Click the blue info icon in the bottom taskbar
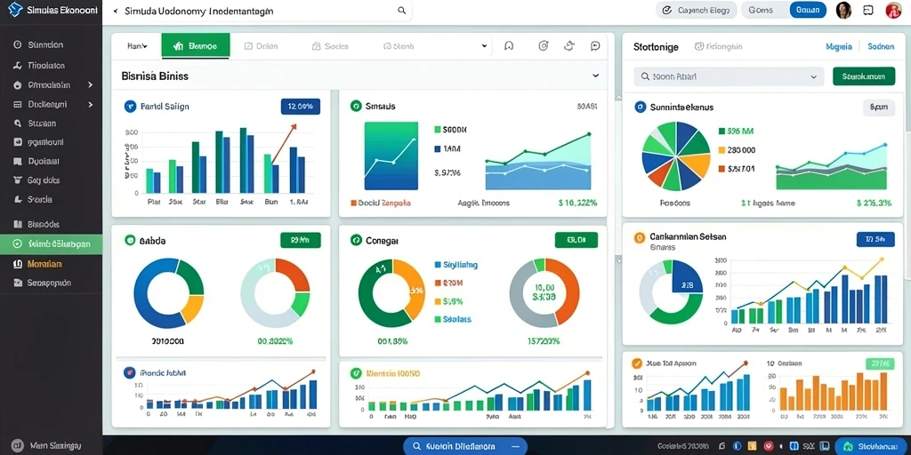 (738, 446)
